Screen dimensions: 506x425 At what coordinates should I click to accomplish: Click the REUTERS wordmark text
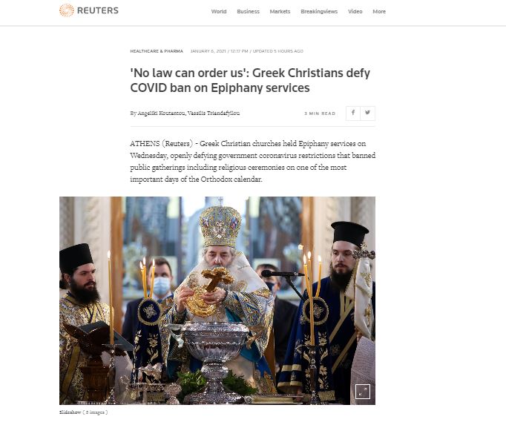coord(98,10)
